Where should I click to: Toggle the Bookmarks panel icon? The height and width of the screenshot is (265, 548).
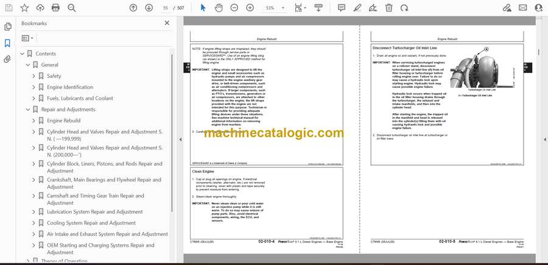click(7, 43)
